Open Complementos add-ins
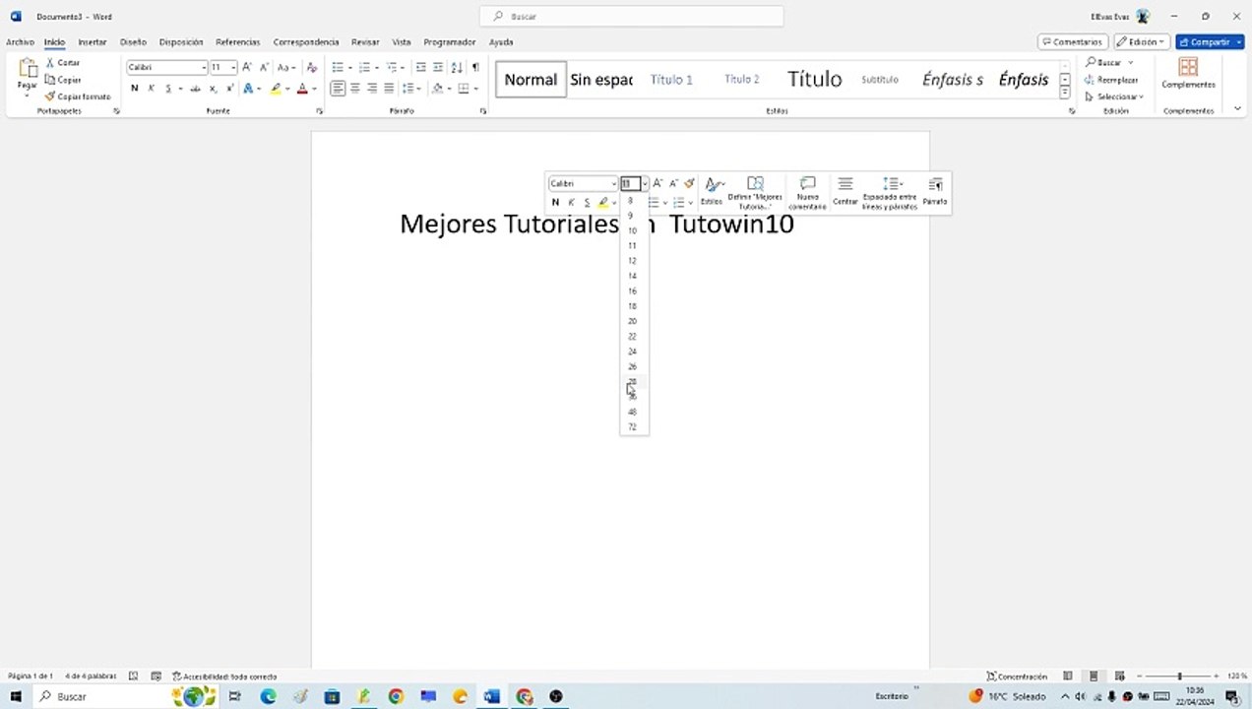The width and height of the screenshot is (1252, 709). [x=1188, y=73]
